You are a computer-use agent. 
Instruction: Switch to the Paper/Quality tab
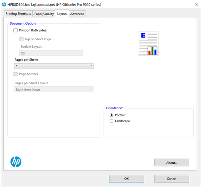click(x=44, y=14)
